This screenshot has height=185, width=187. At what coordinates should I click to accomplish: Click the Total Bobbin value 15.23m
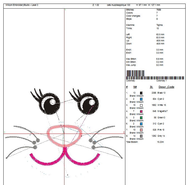(x=161, y=142)
